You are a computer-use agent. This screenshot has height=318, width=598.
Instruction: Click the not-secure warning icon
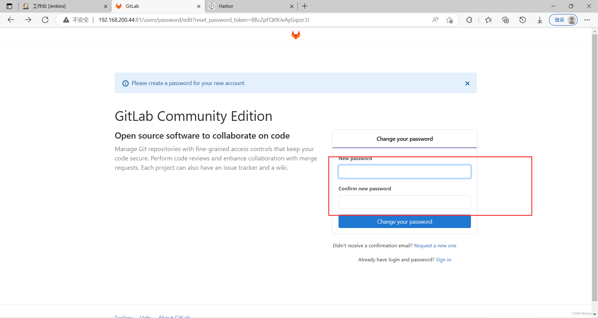[x=66, y=20]
